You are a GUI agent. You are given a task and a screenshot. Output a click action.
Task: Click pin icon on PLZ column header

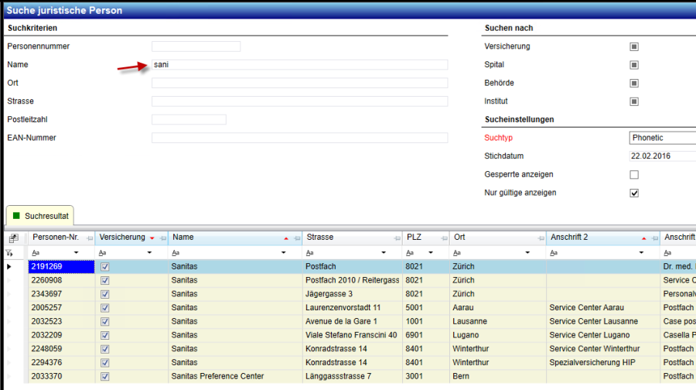[x=442, y=238]
